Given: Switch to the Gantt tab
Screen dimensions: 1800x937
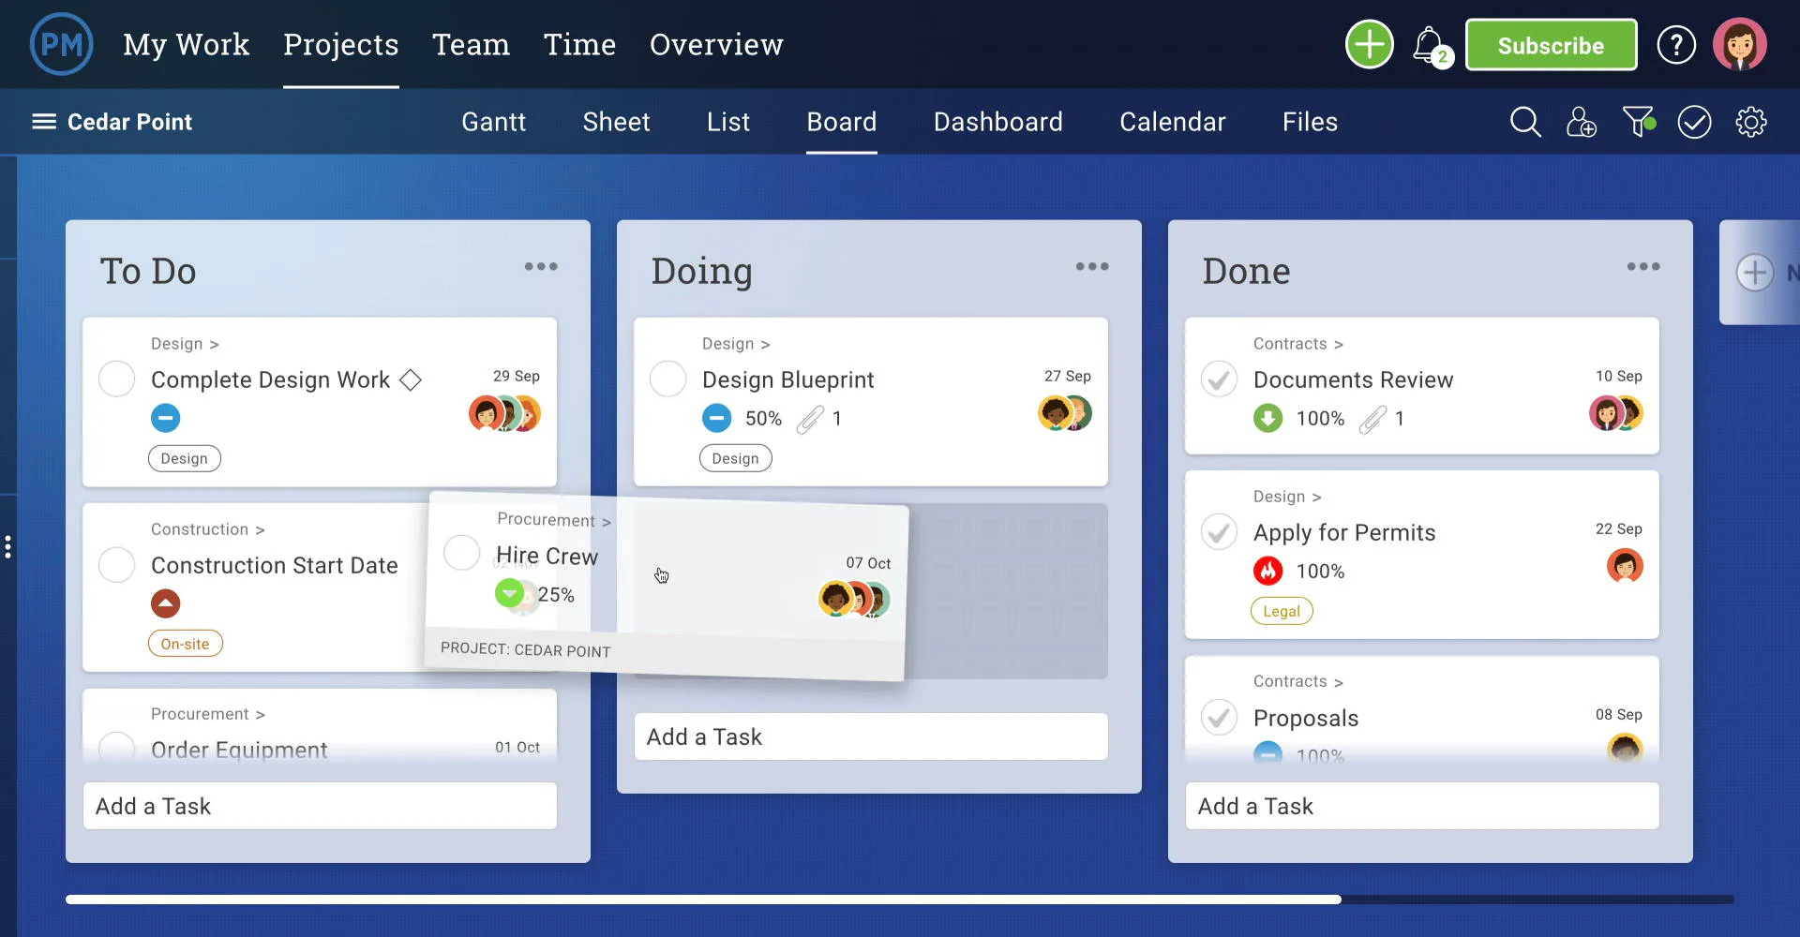Looking at the screenshot, I should 493,122.
